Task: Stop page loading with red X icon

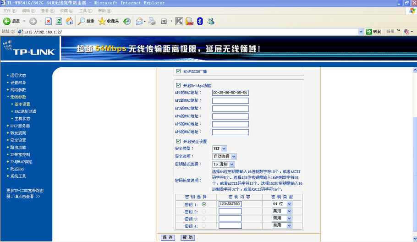Action: [x=49, y=21]
